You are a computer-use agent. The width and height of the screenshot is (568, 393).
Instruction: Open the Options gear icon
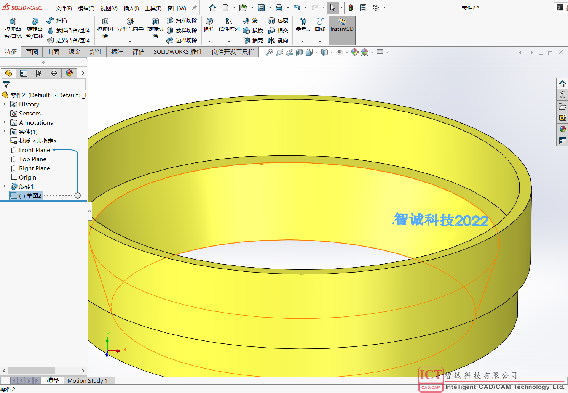[376, 8]
